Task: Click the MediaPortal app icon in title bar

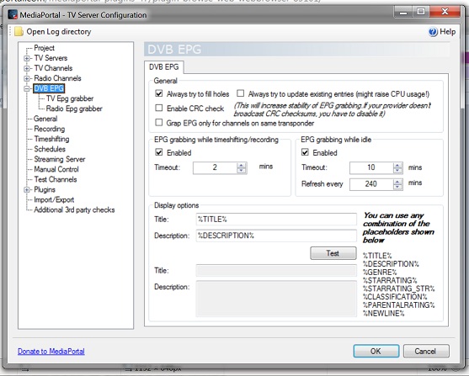Action: (x=13, y=14)
